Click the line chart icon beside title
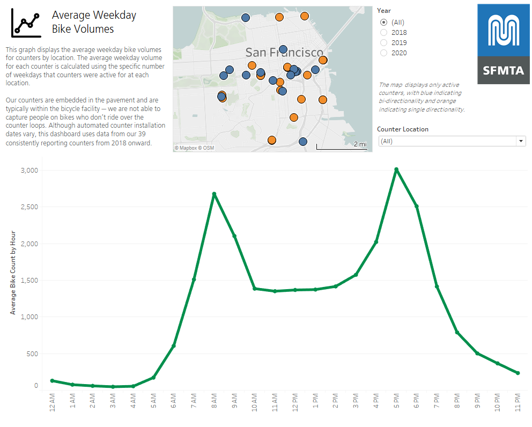 (x=27, y=23)
